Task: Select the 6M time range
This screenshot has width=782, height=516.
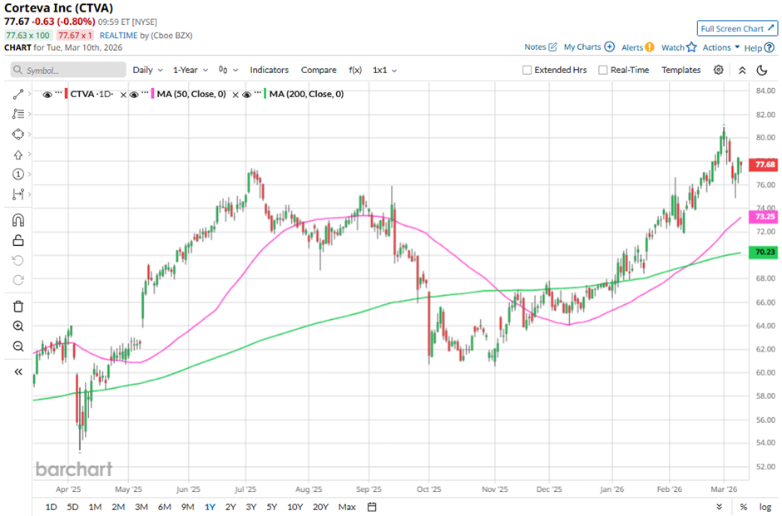Action: (x=164, y=507)
